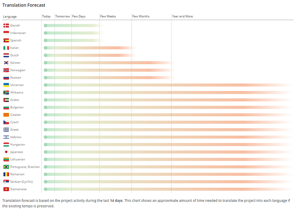
Task: Click the Korean flag icon
Action: click(6, 63)
